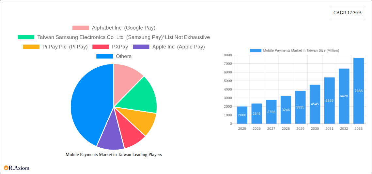Click the 2029 bar labeled 3835

pos(300,107)
